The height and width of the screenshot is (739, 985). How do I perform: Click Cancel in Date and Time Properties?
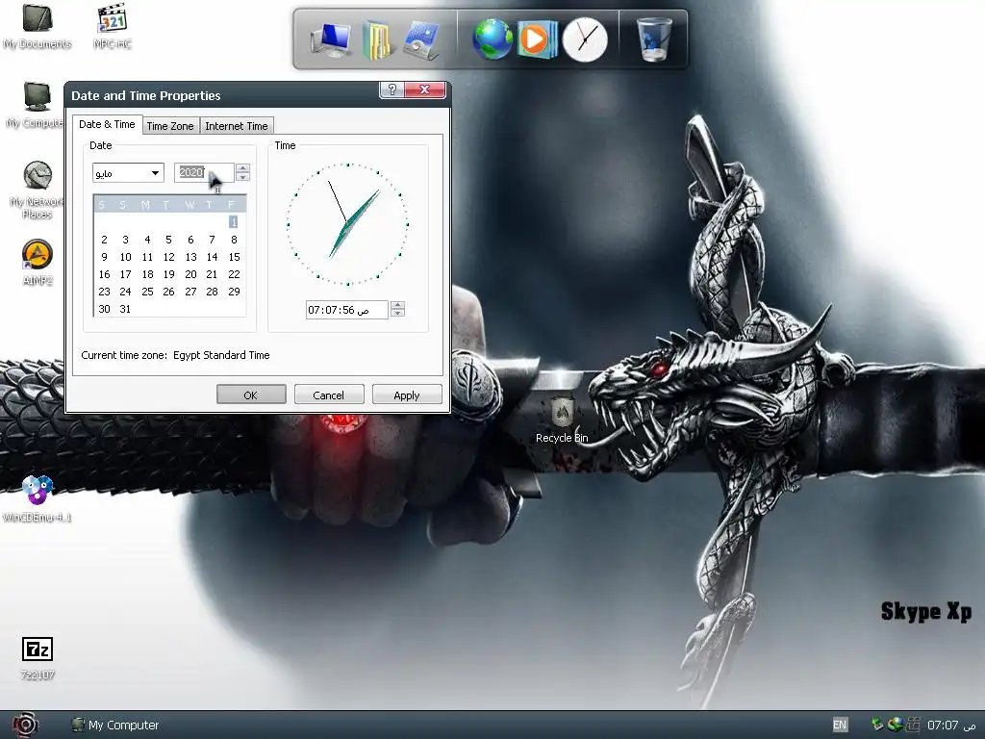329,395
